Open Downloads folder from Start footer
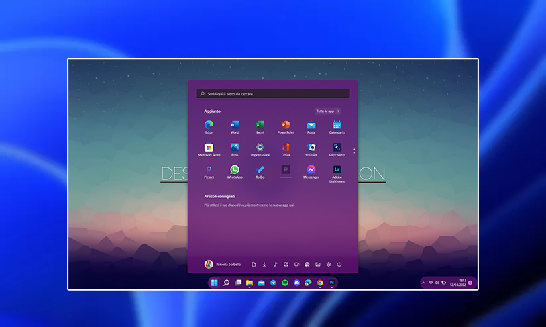 (x=264, y=264)
